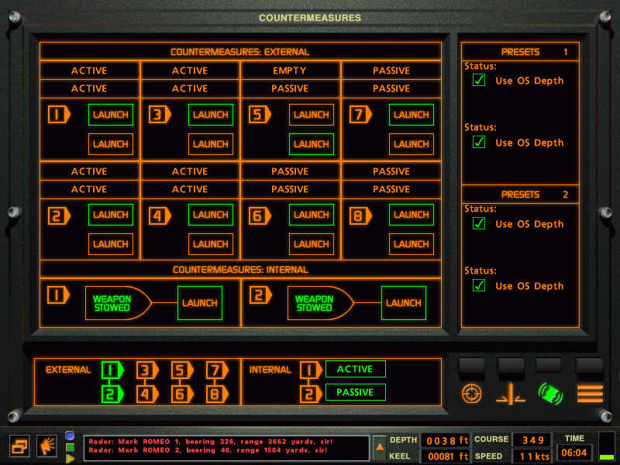This screenshot has height=465, width=620.
Task: Click the green sonar ping icon
Action: pyautogui.click(x=550, y=393)
